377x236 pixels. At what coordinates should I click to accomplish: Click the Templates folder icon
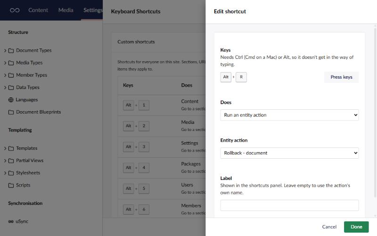pos(11,148)
